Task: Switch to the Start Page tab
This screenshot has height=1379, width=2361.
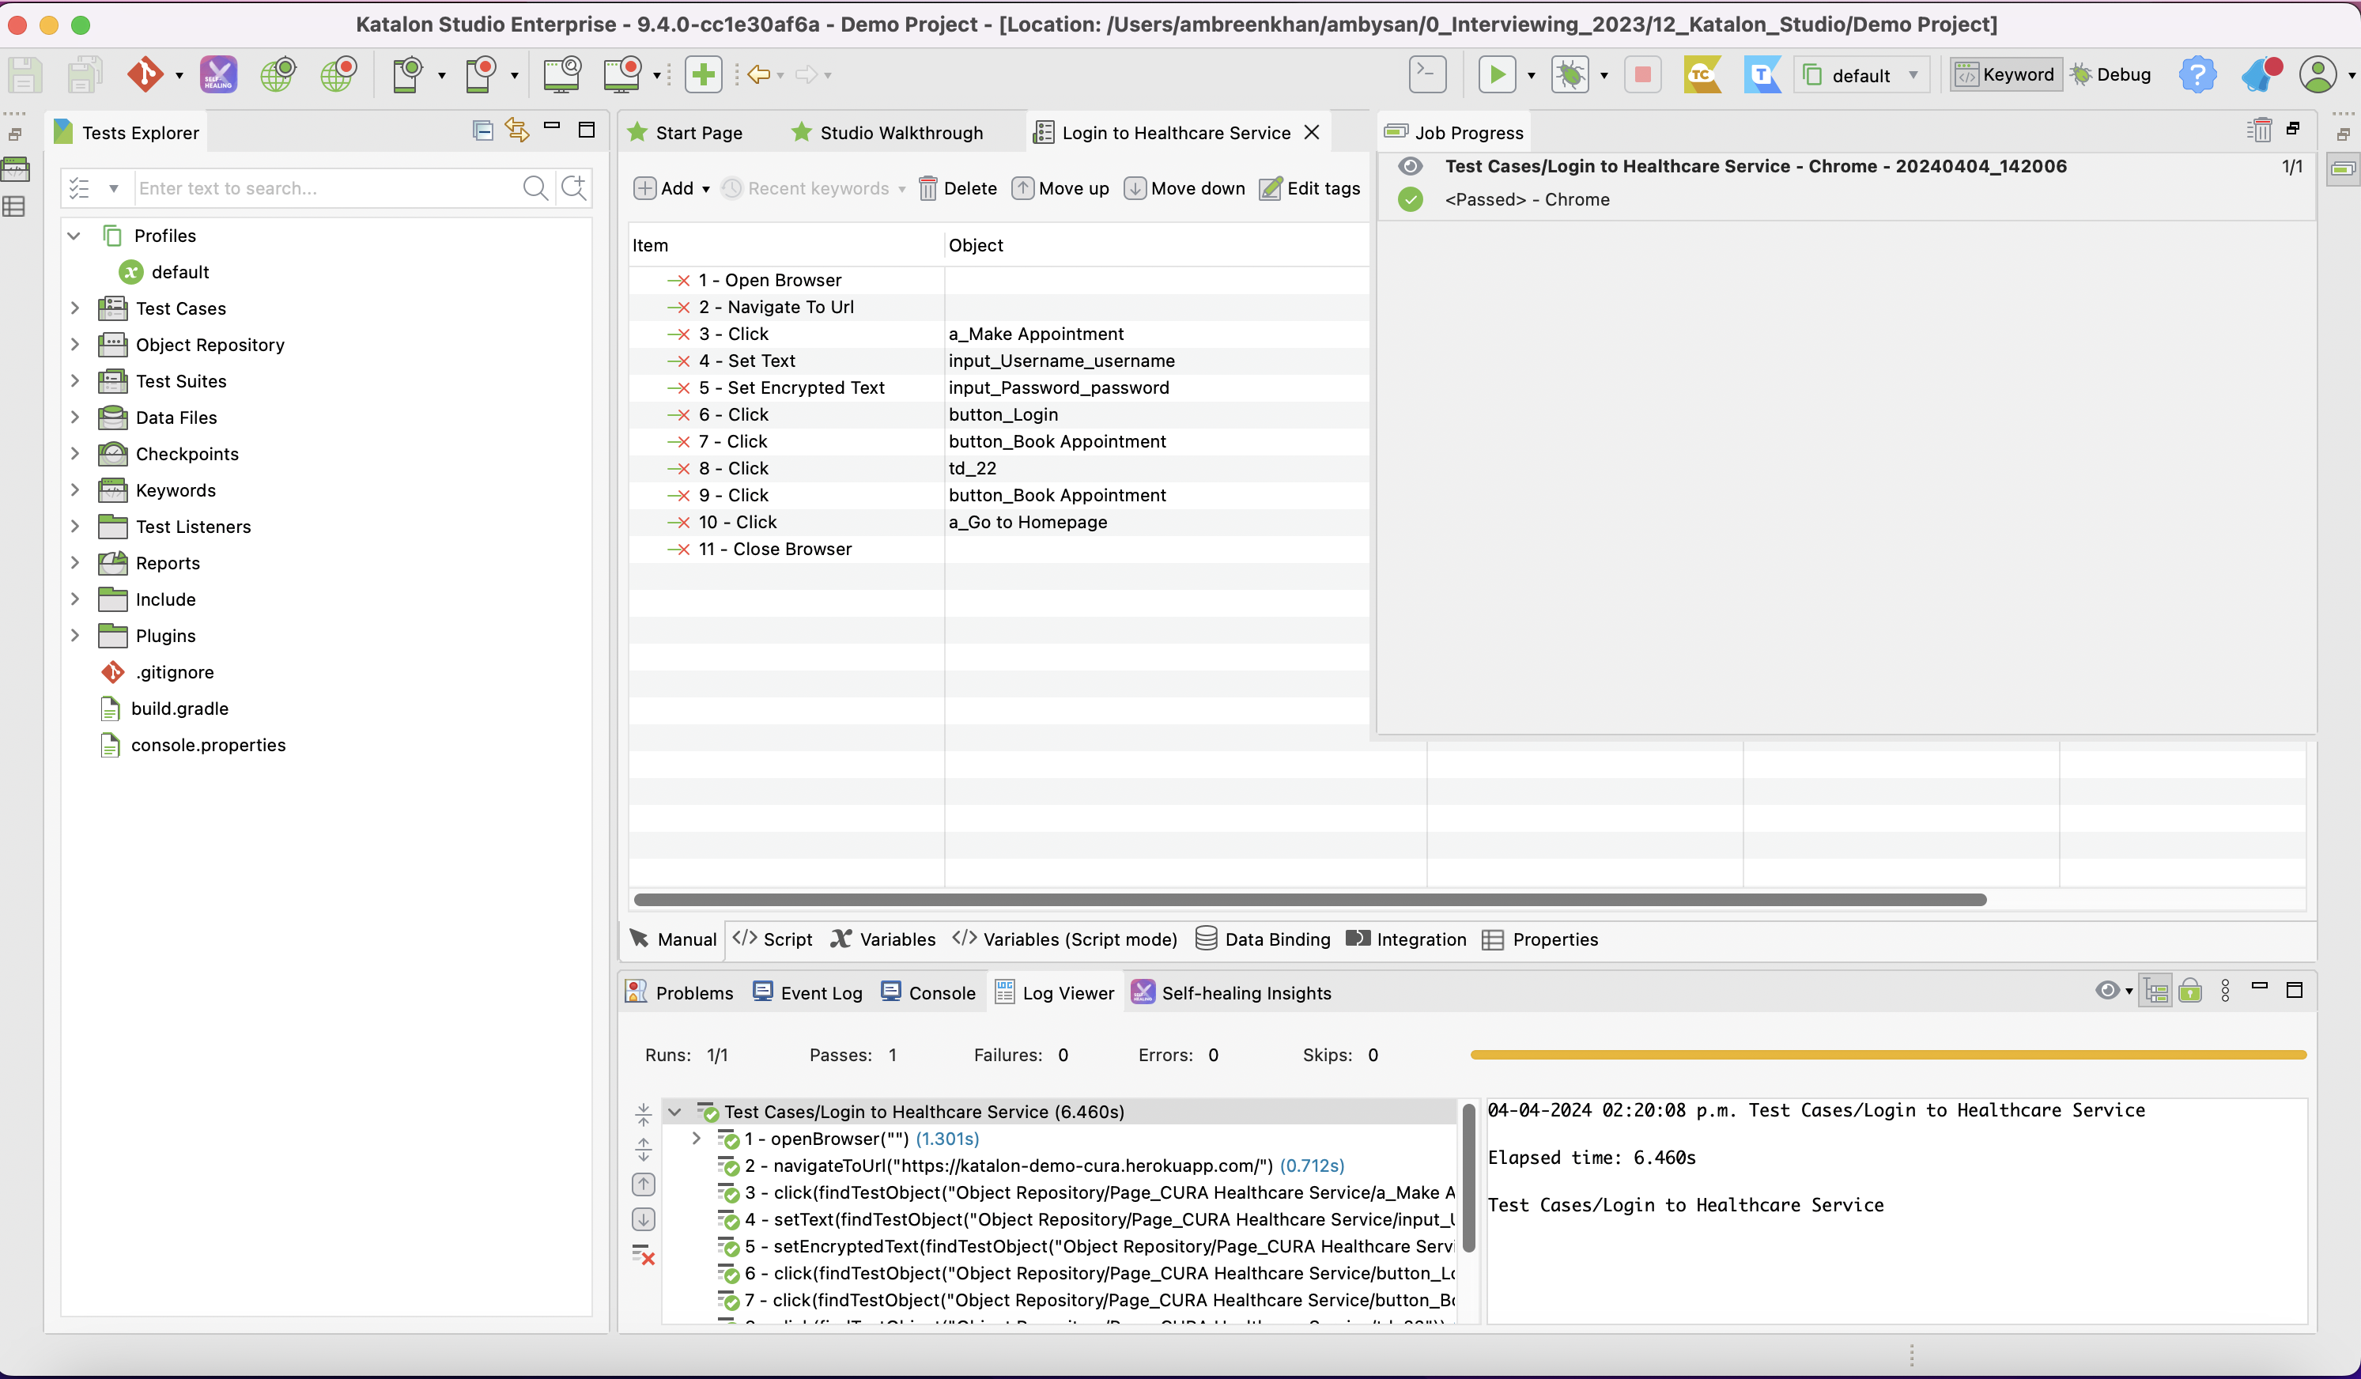Action: pyautogui.click(x=686, y=133)
